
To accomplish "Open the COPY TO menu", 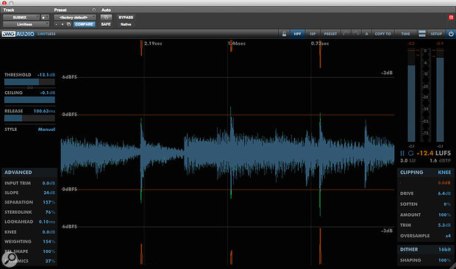I will 382,34.
